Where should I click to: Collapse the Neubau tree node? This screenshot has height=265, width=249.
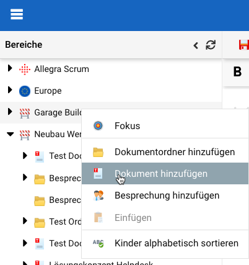click(10, 134)
